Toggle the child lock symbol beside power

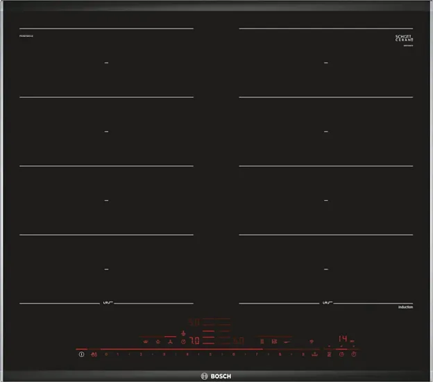pyautogui.click(x=94, y=354)
